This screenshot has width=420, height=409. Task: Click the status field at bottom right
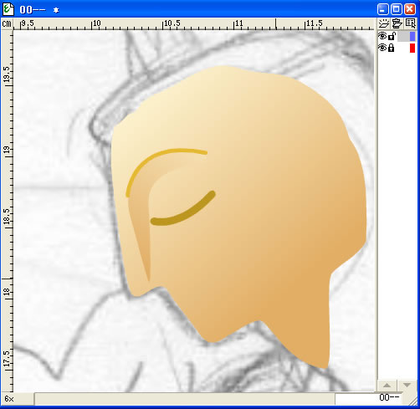click(368, 399)
